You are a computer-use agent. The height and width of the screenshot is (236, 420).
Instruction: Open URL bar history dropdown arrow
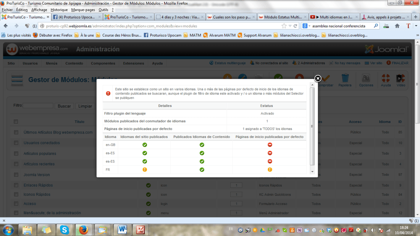click(290, 26)
